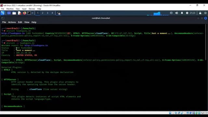The height and width of the screenshot is (117, 208).
Task: Click the [ Script ] plugin heading
Action: (7, 94)
